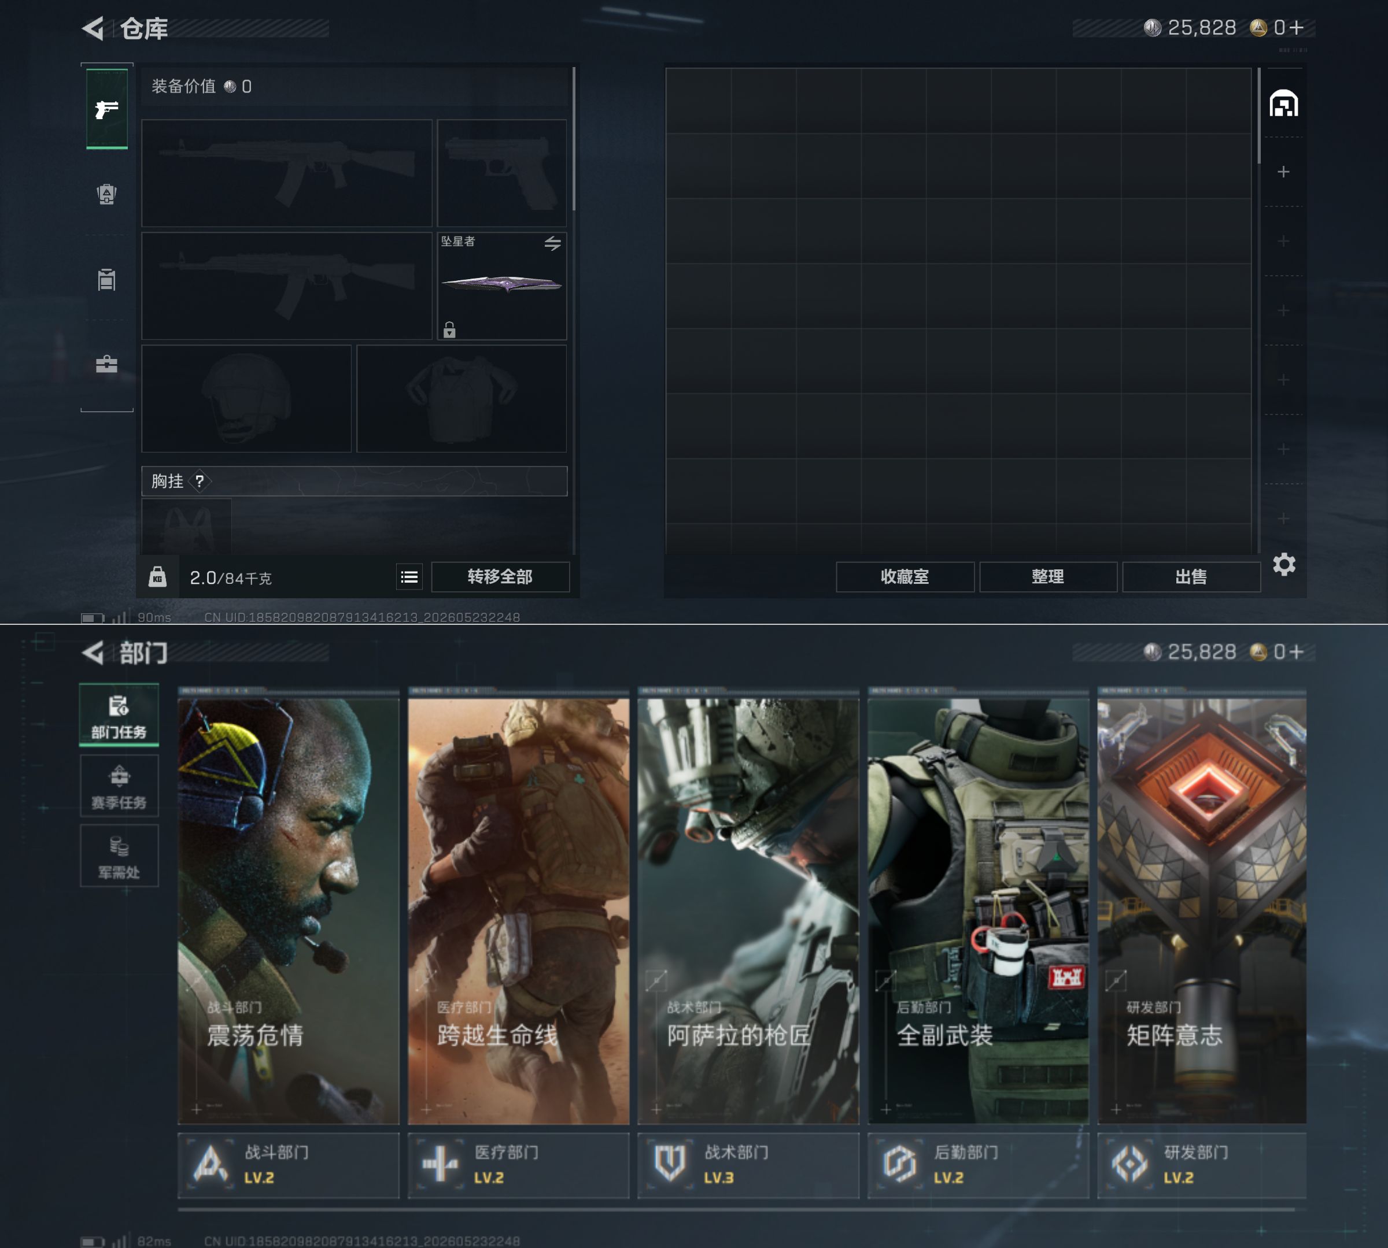Open the 矩阵意志 mission card
1388x1248 pixels.
tap(1202, 906)
